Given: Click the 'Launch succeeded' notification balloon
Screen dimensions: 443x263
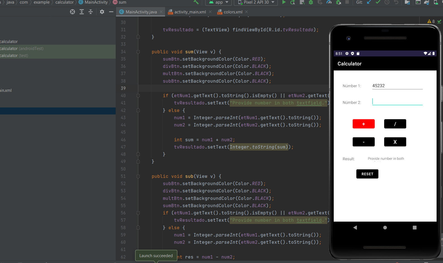Looking at the screenshot, I should pyautogui.click(x=156, y=255).
